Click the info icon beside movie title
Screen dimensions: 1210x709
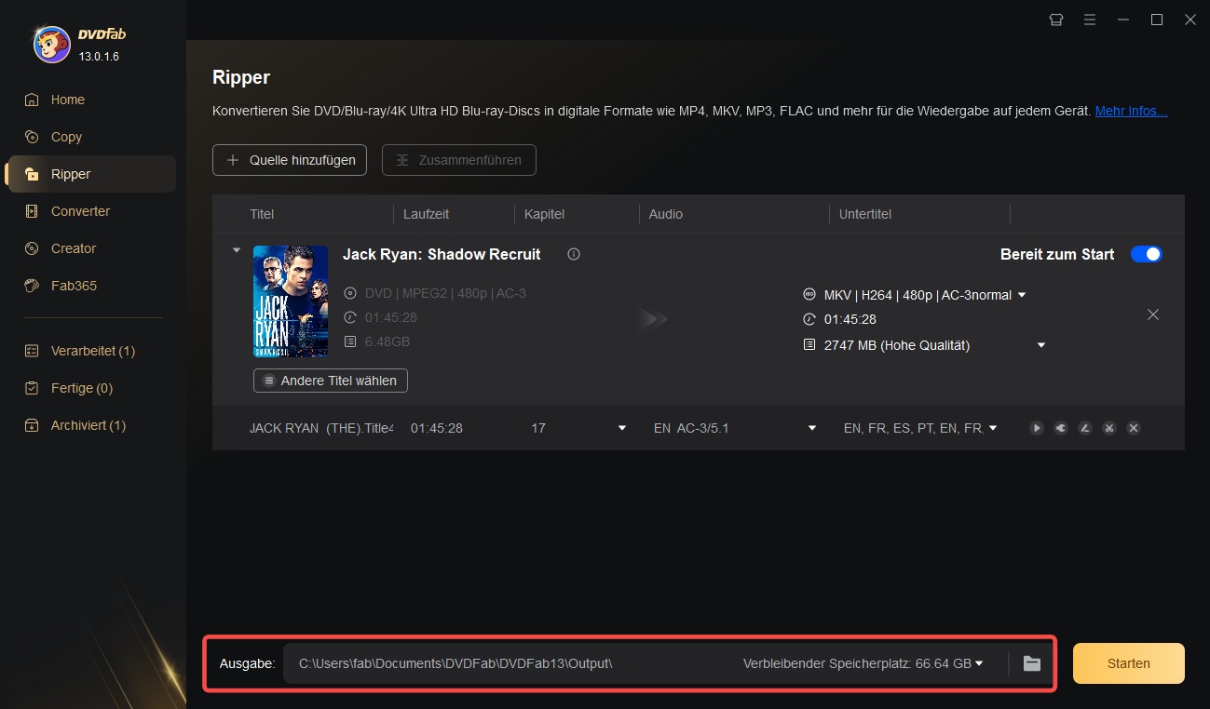(x=574, y=254)
